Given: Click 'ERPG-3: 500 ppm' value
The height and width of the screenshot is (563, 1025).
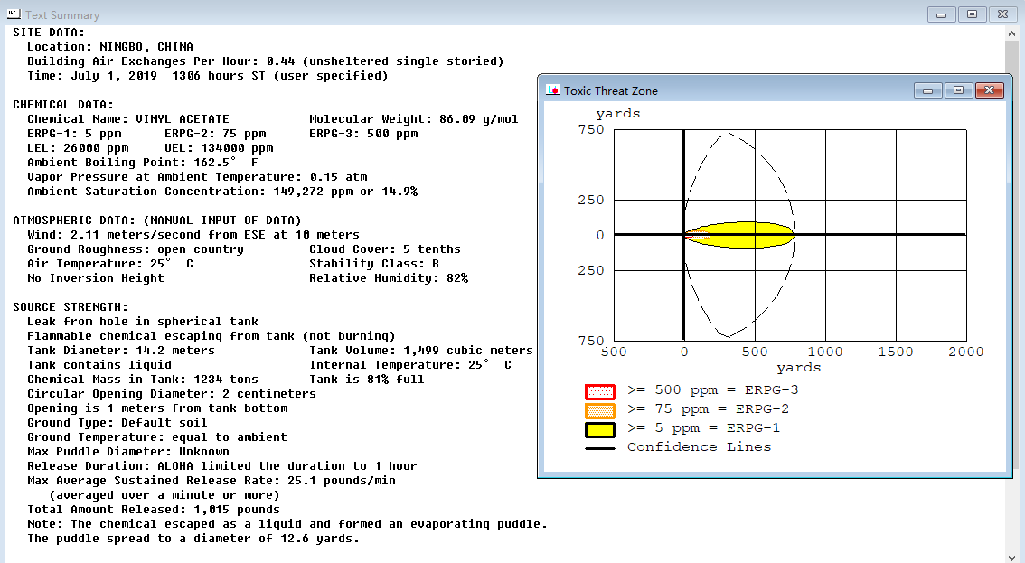Looking at the screenshot, I should point(363,134).
